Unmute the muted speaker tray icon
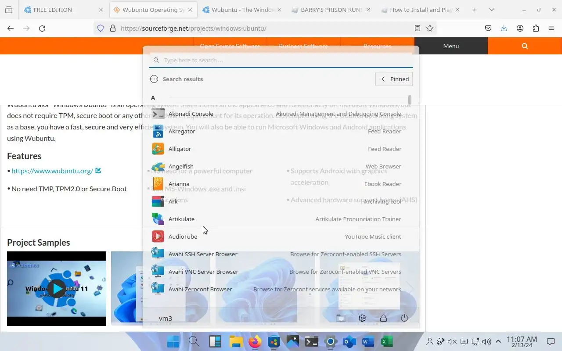Viewport: 562px width, 351px height. [x=452, y=342]
